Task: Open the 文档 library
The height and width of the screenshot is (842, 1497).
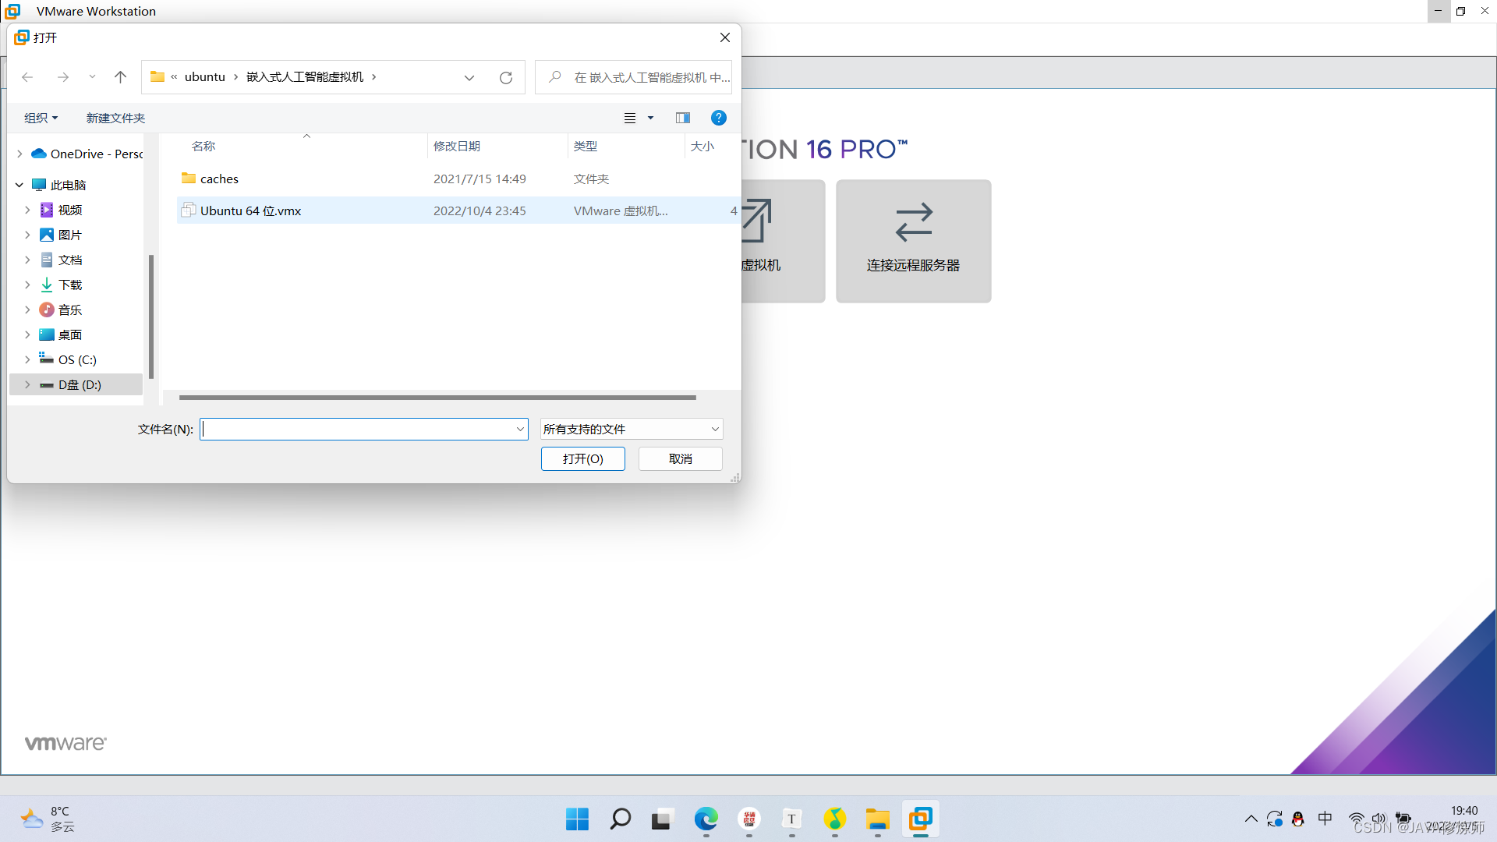Action: [x=62, y=260]
